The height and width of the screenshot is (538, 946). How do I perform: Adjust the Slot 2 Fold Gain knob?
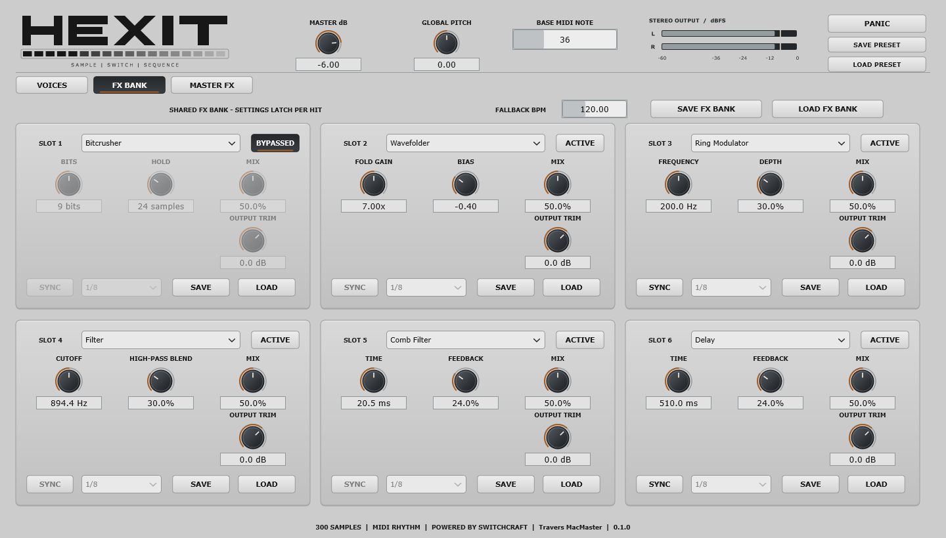pyautogui.click(x=374, y=184)
